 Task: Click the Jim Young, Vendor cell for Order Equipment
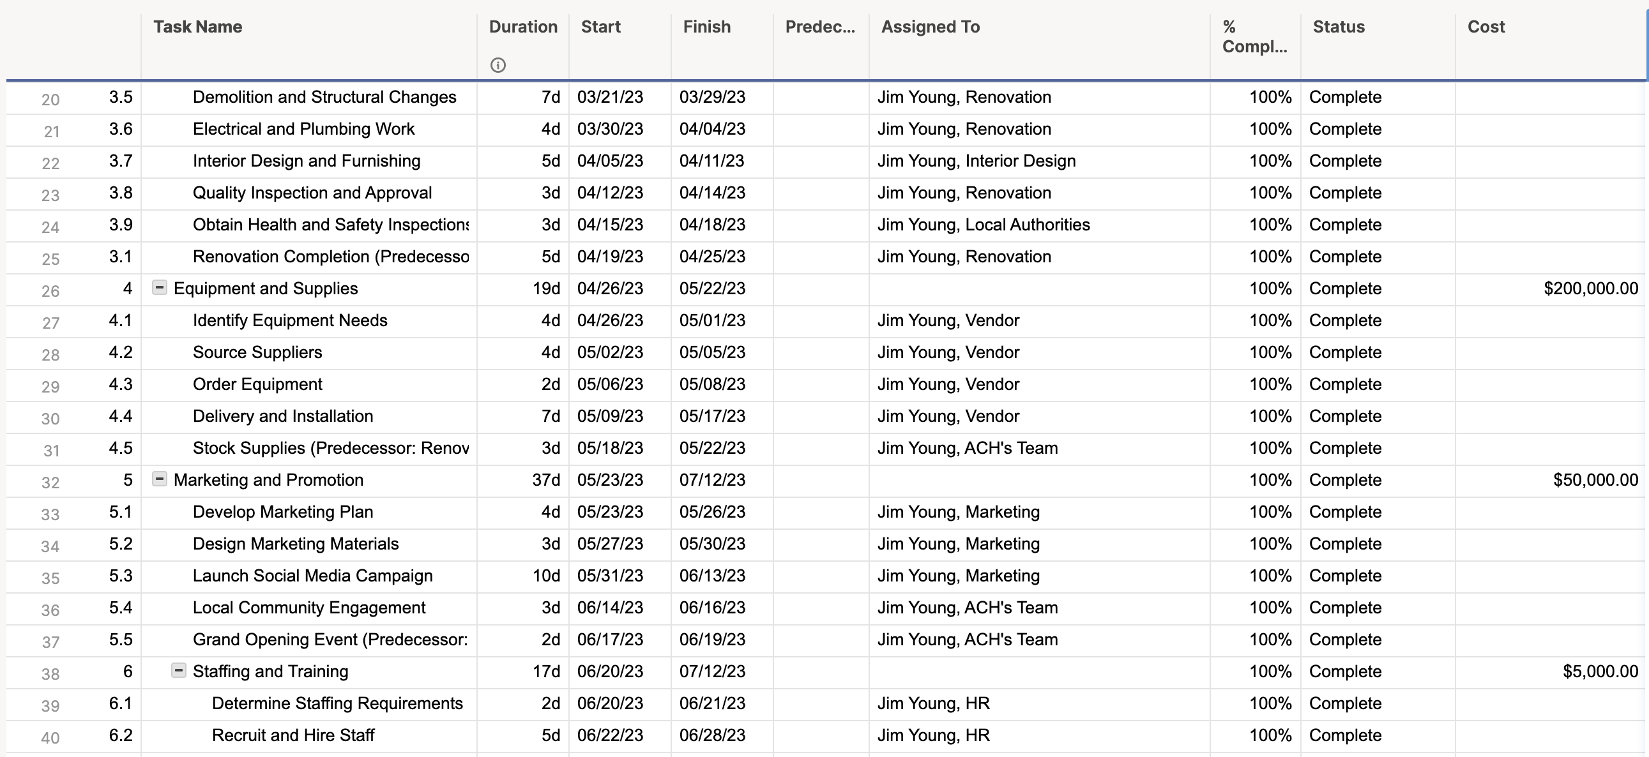pos(948,384)
